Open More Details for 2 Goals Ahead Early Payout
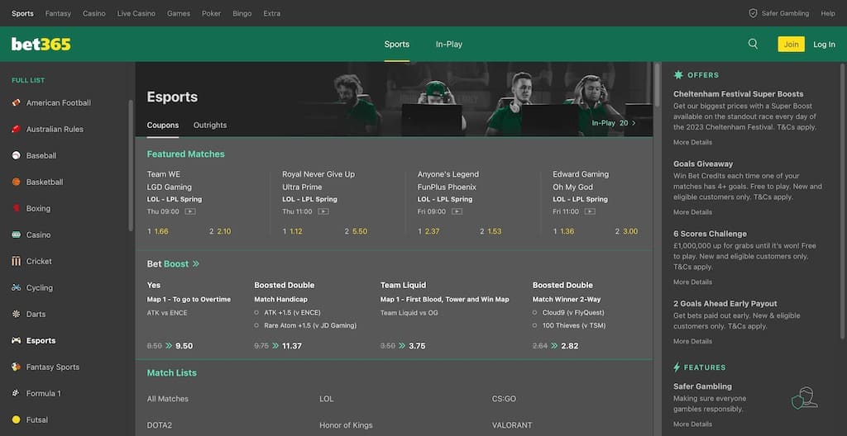 pyautogui.click(x=692, y=341)
